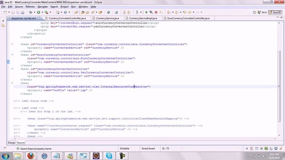
Task: Open dropdown beside Back navigation arrow
Action: pos(193,12)
